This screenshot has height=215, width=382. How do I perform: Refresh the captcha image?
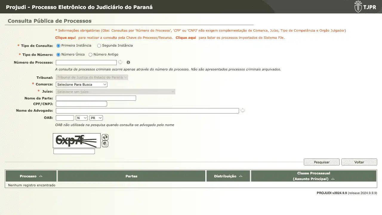(105, 137)
